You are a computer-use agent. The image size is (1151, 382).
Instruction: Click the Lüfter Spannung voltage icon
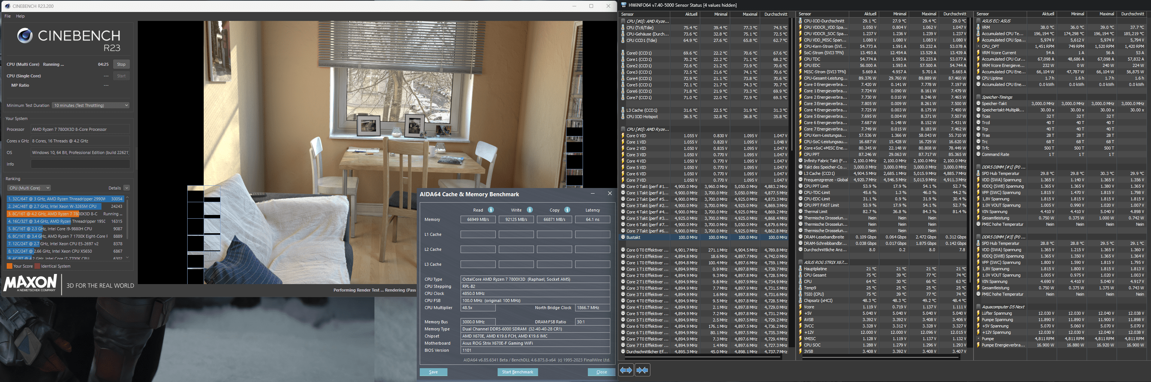pos(978,313)
